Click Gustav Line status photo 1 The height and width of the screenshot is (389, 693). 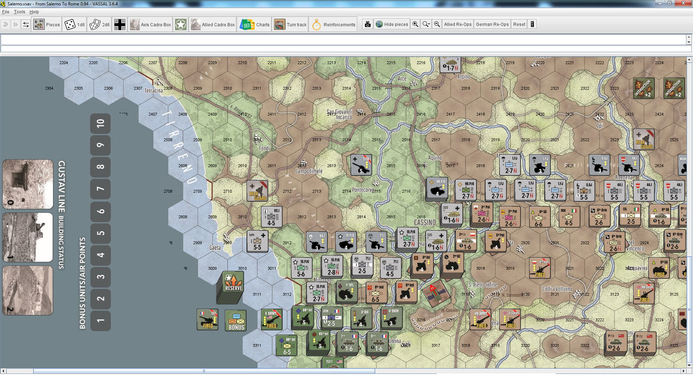click(28, 237)
